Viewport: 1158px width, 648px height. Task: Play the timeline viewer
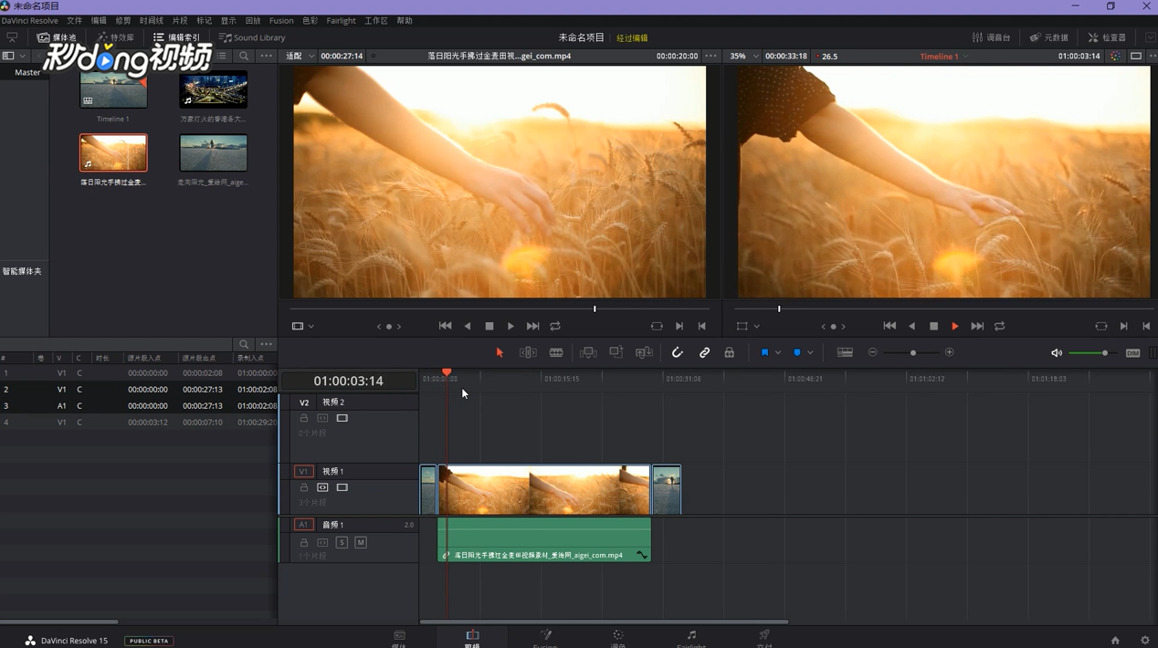[955, 327]
